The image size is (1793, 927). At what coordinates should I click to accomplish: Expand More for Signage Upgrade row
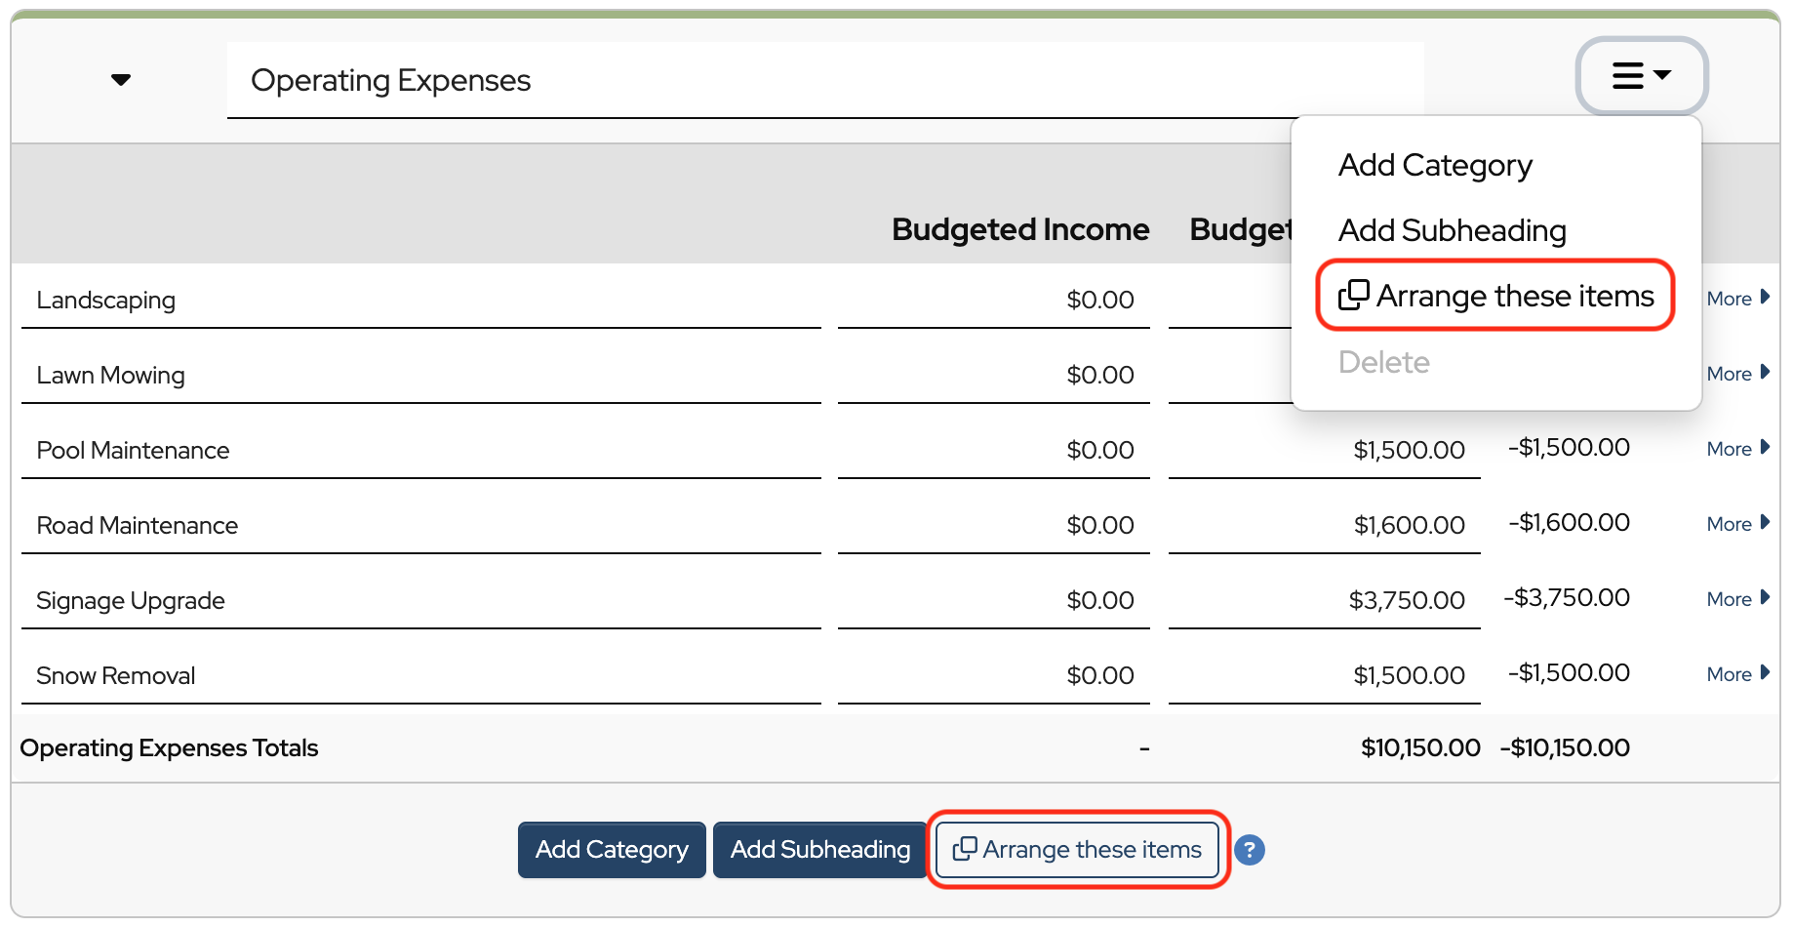click(1737, 599)
